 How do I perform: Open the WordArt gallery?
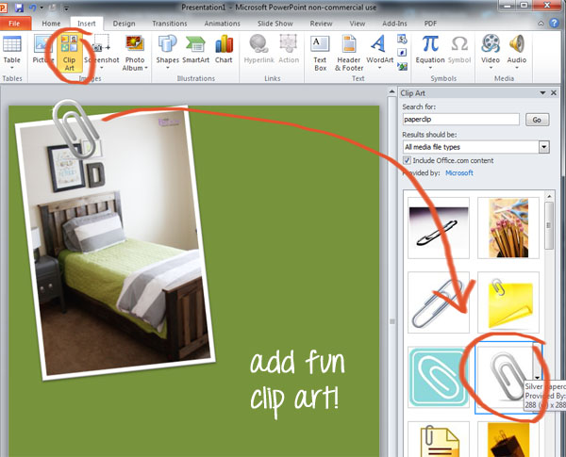pyautogui.click(x=379, y=53)
